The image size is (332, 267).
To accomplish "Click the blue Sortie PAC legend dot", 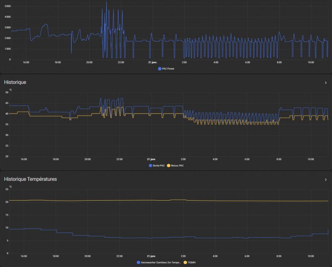I will tap(151, 165).
